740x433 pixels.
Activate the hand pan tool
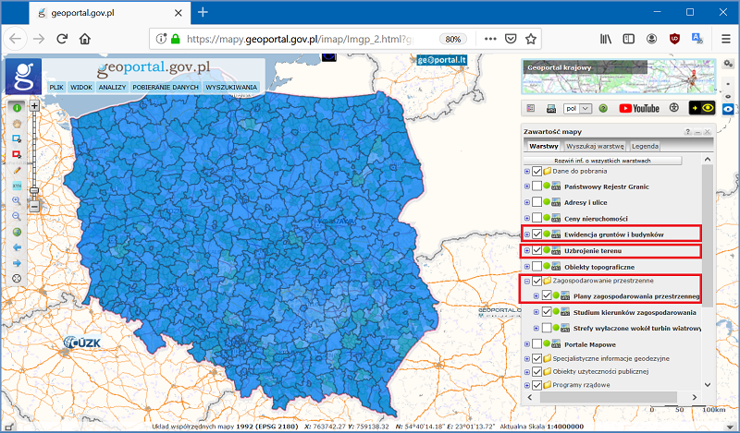pyautogui.click(x=17, y=123)
